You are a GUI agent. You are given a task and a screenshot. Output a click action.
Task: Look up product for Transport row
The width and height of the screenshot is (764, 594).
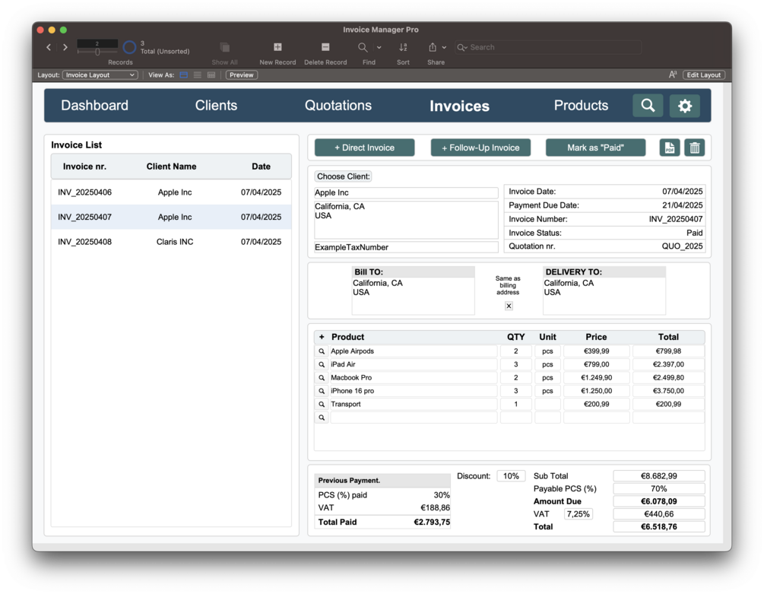[322, 404]
